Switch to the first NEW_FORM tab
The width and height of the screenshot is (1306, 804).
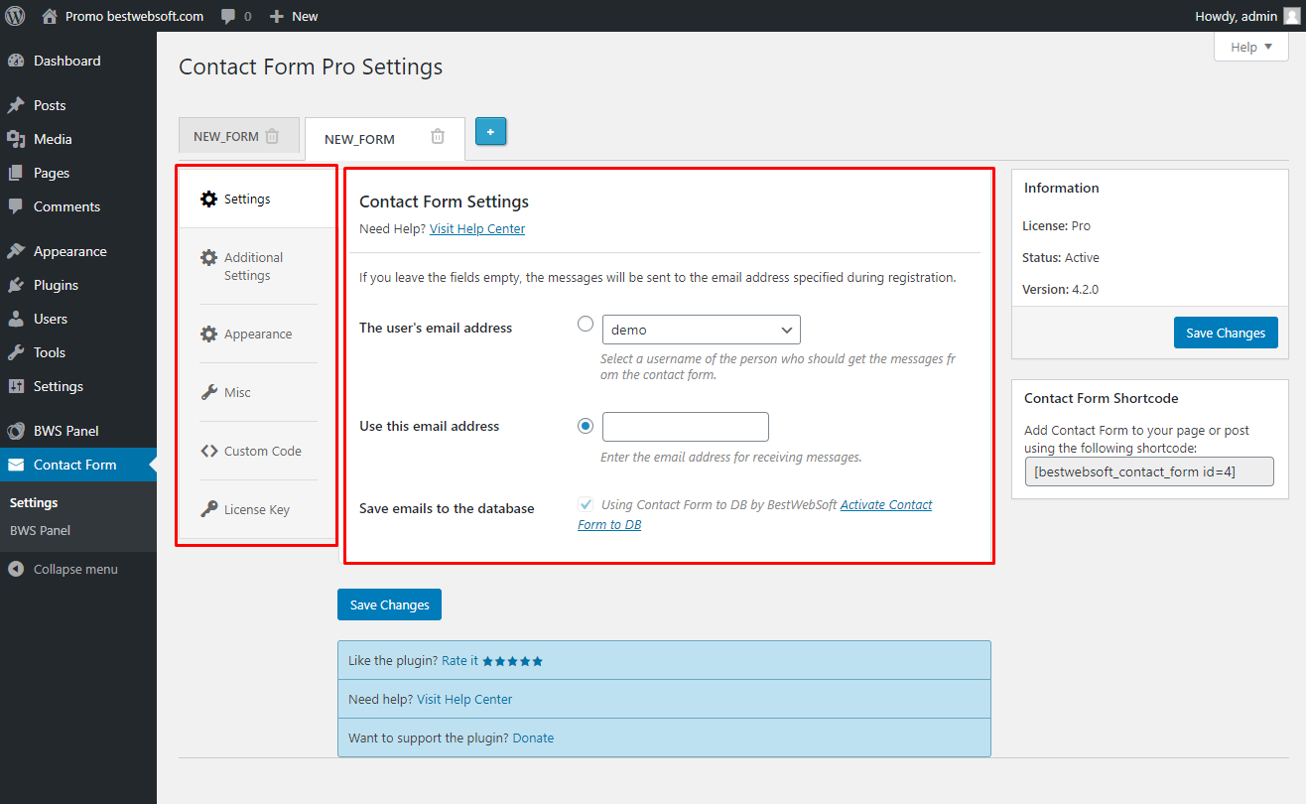(226, 136)
